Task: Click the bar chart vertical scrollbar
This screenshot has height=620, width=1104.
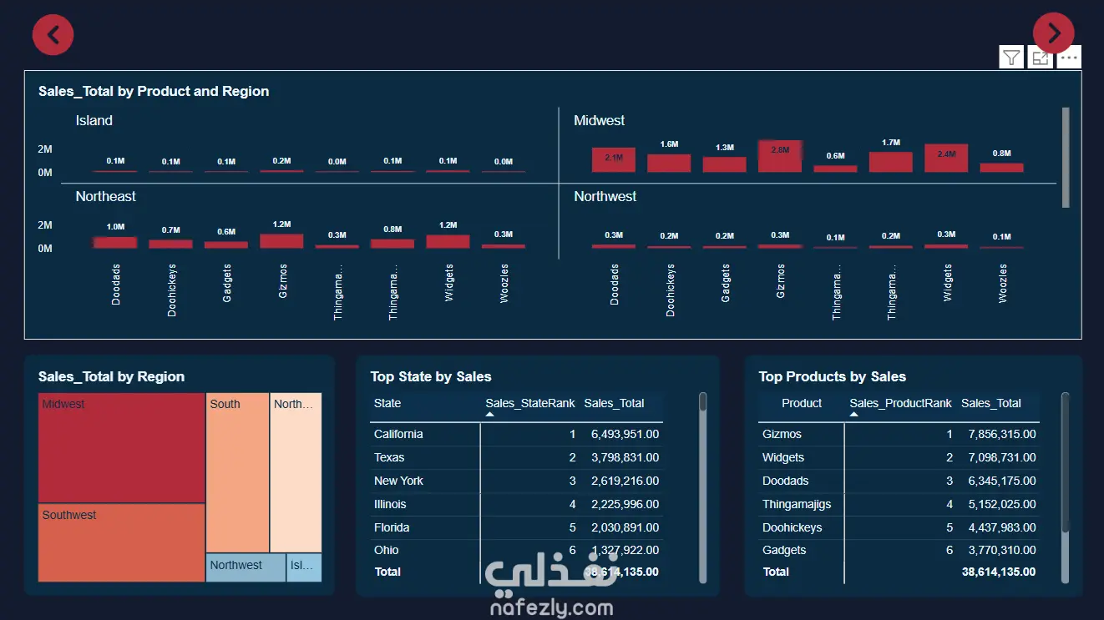Action: pyautogui.click(x=1066, y=157)
